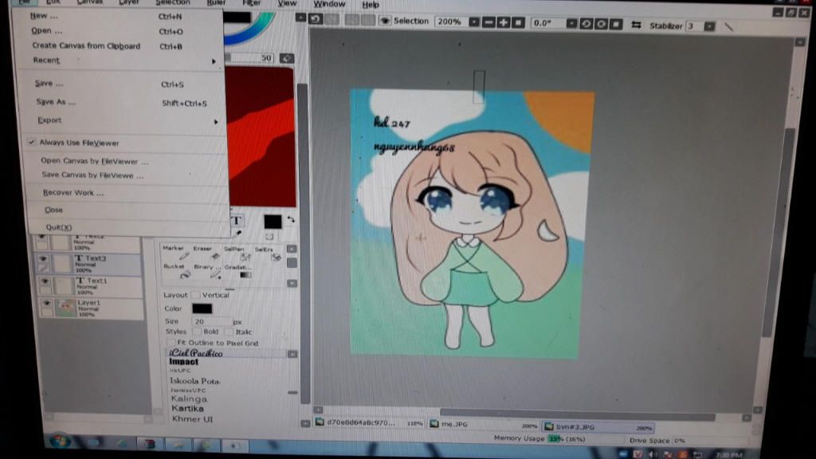This screenshot has height=459, width=816.
Task: Open the Window menu
Action: coord(329,4)
